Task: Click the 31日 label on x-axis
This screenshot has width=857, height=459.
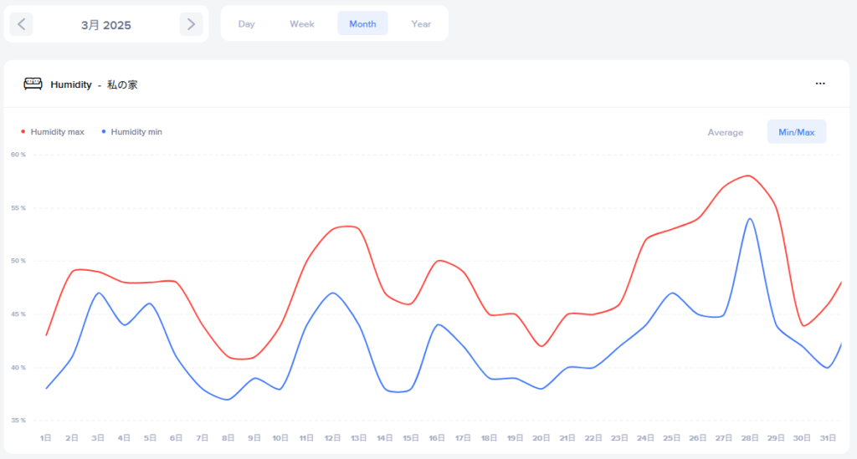Action: click(x=829, y=438)
